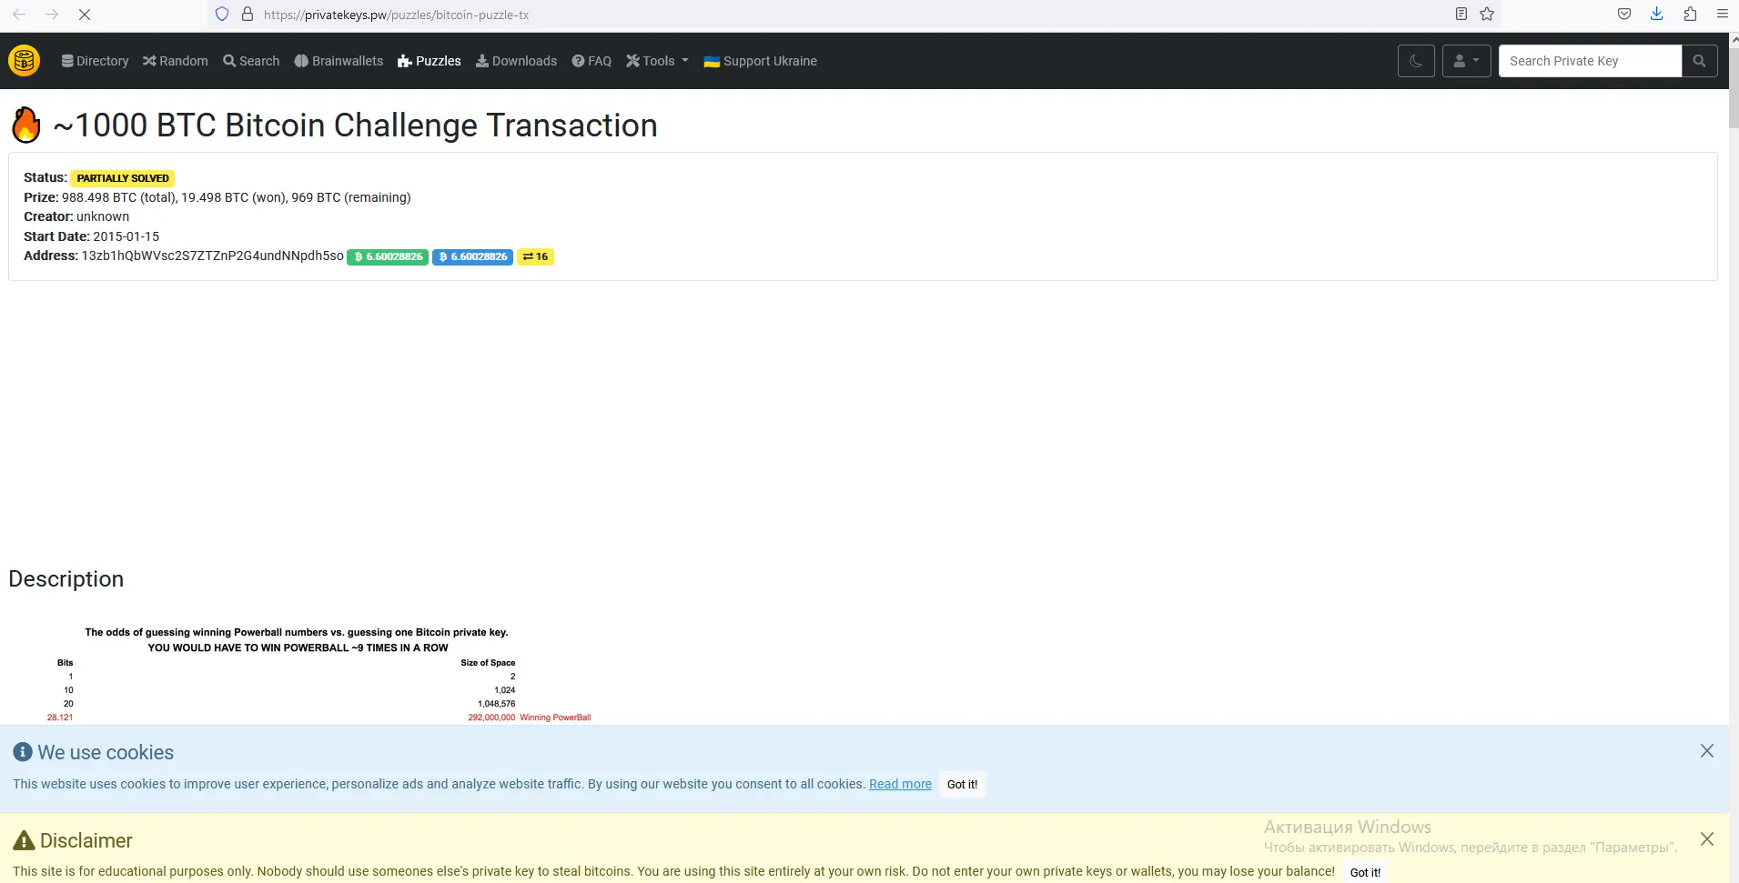
Task: Open the cookie policy Read more link
Action: point(900,784)
